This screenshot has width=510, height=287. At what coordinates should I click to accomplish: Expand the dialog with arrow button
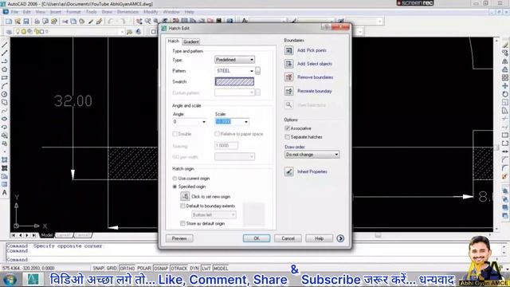[340, 238]
